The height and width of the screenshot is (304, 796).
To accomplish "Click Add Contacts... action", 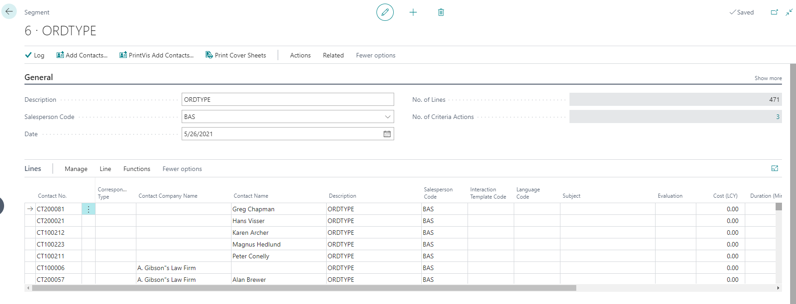I will click(x=82, y=55).
